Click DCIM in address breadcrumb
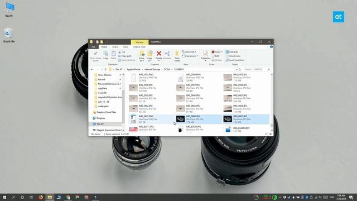Image resolution: width=357 pixels, height=201 pixels. 167,69
